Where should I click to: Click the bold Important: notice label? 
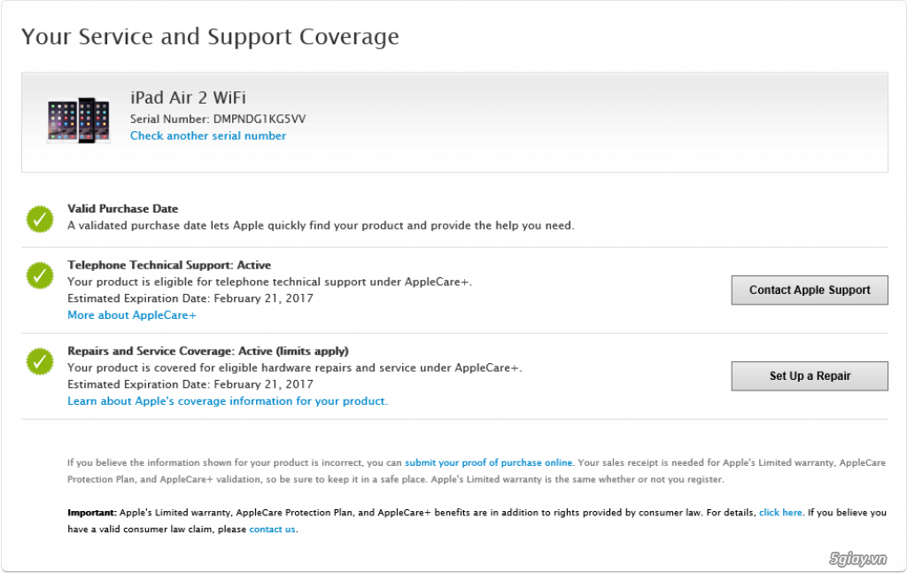click(91, 513)
